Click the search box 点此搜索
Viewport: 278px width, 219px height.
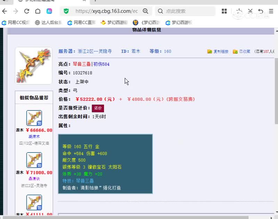185,11
